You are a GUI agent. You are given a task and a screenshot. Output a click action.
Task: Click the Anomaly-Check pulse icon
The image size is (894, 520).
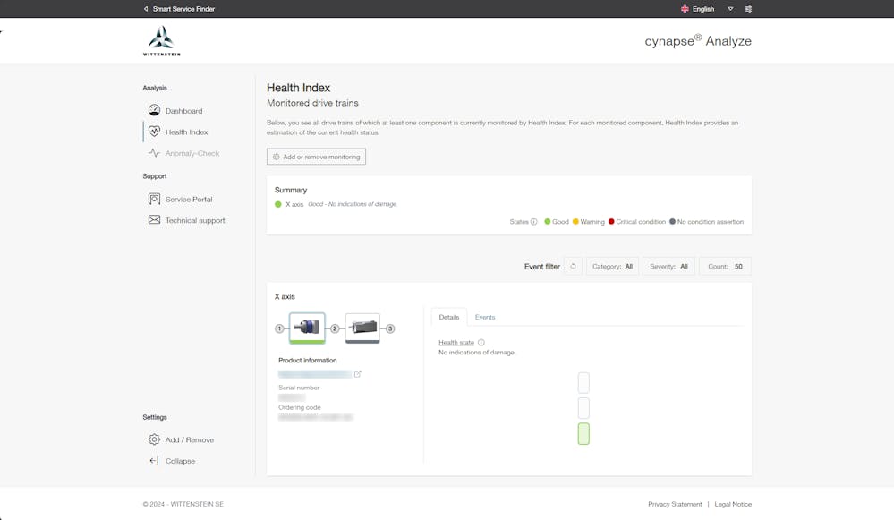click(x=154, y=153)
